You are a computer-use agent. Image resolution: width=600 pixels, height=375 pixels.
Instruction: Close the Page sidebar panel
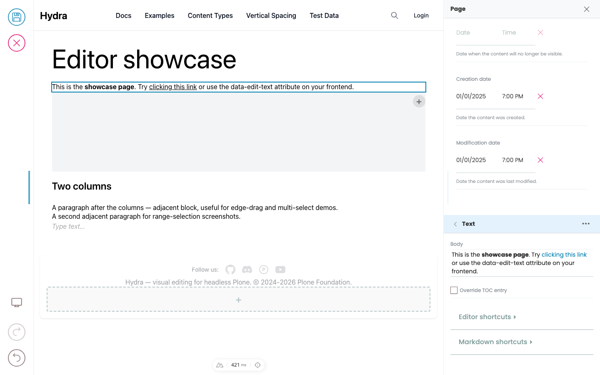(587, 9)
